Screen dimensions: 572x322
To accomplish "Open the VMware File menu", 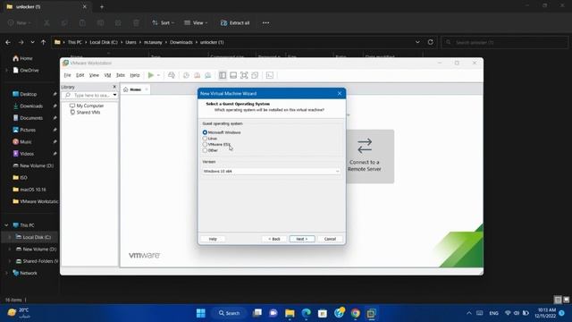I will pos(68,75).
